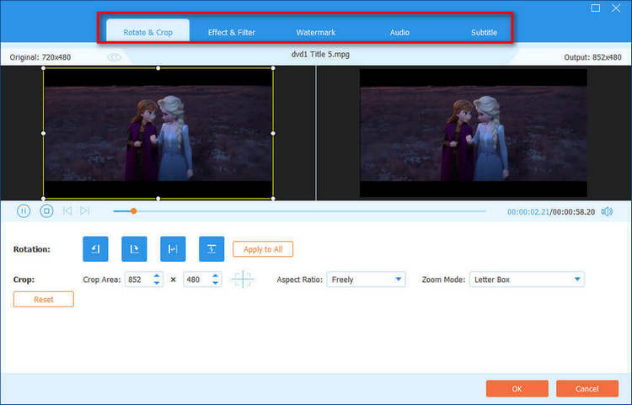Increase crop width value
Image resolution: width=632 pixels, height=405 pixels.
click(157, 276)
